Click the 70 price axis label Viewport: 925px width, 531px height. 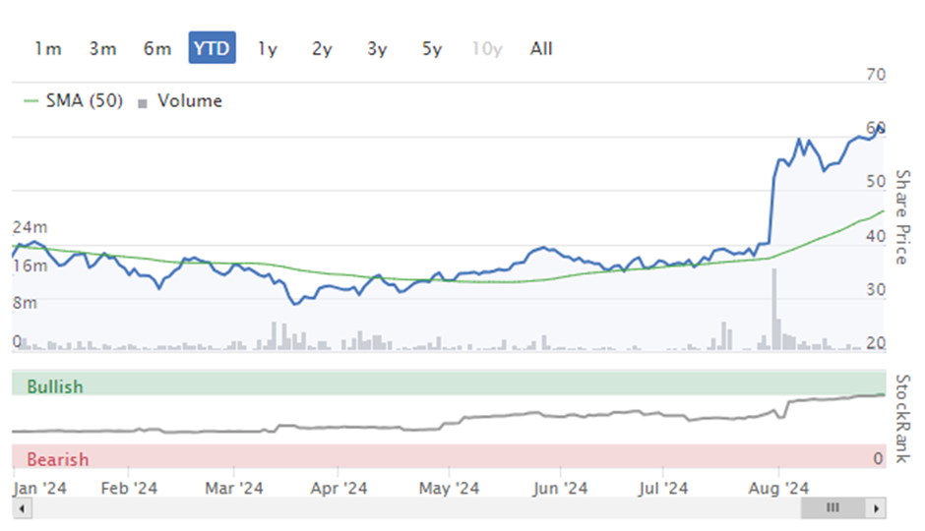[x=876, y=75]
